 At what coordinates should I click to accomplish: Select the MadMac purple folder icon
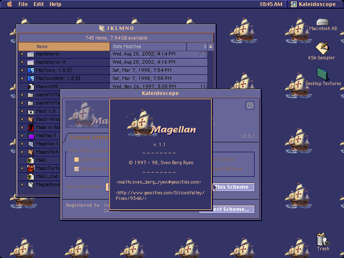tap(31, 136)
